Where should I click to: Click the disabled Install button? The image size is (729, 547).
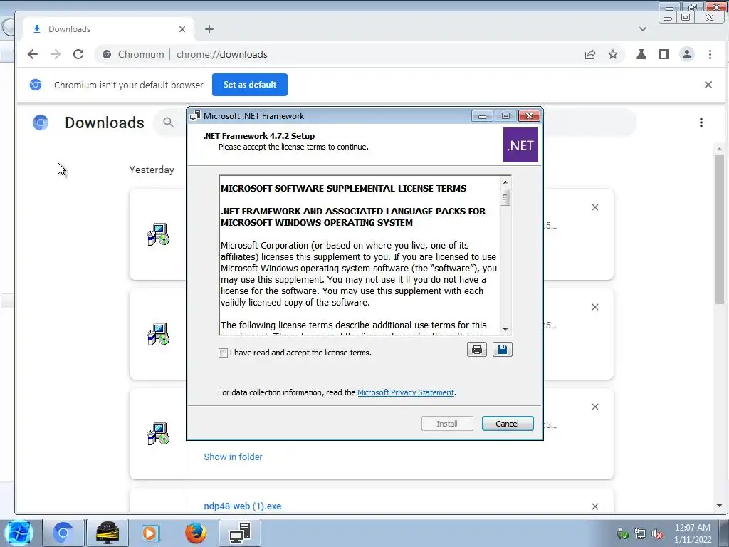[x=447, y=424]
